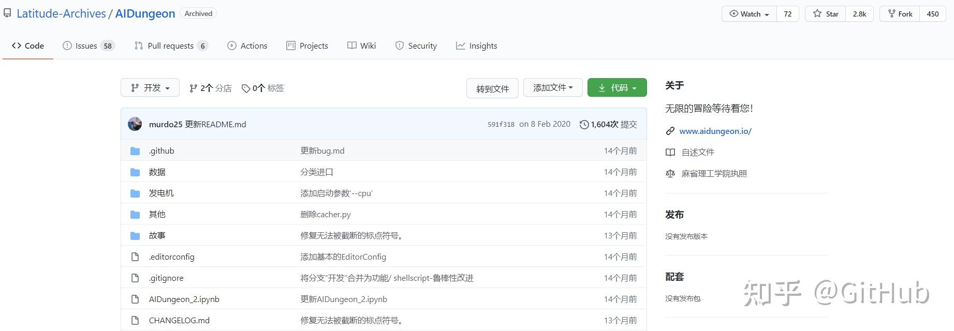Open the Insights tab
Image resolution: width=954 pixels, height=331 pixels.
coord(476,46)
